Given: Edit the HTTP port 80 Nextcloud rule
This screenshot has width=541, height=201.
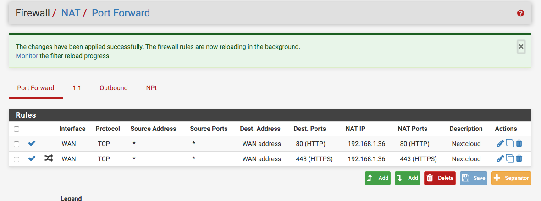Looking at the screenshot, I should pos(500,143).
